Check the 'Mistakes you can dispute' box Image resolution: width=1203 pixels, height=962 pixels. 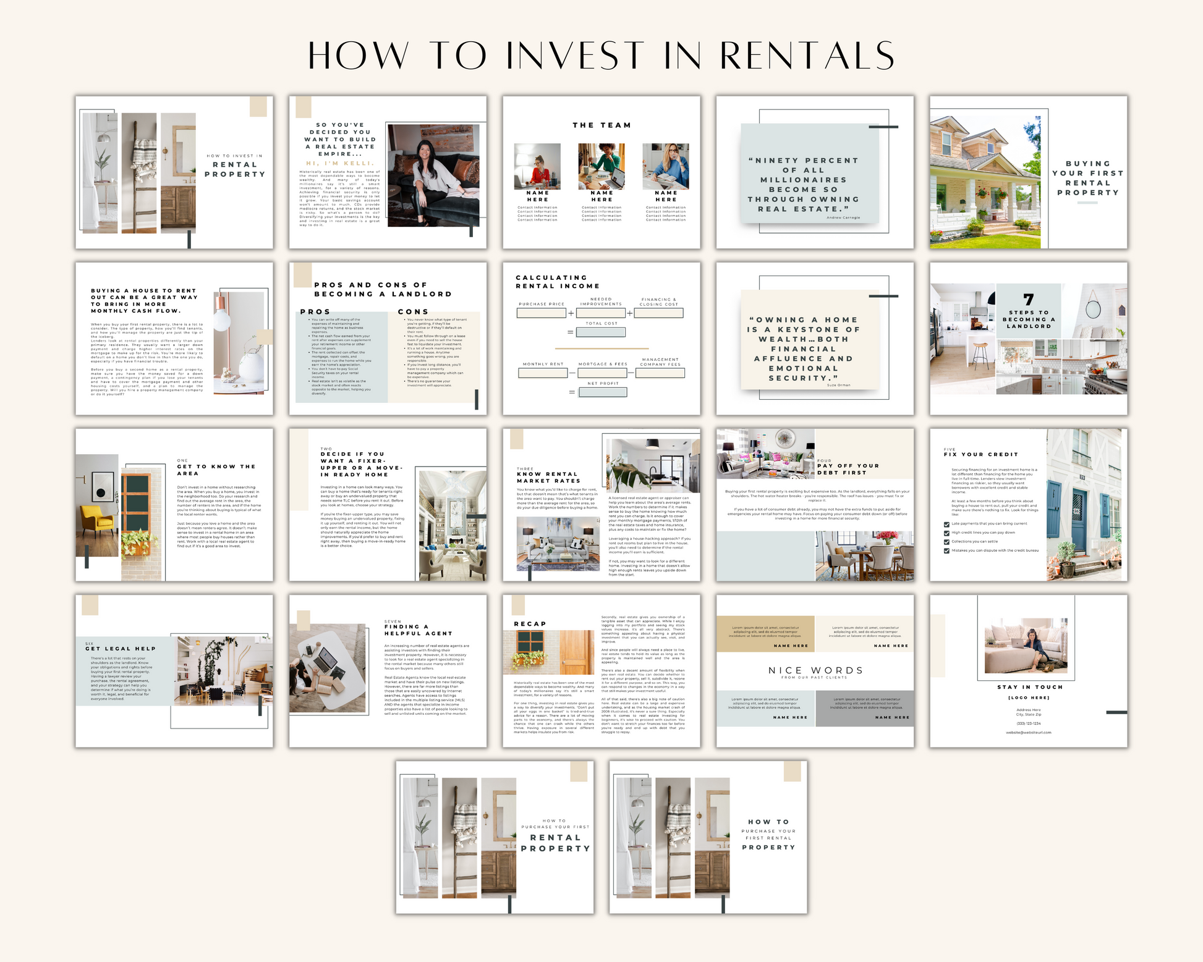point(946,551)
